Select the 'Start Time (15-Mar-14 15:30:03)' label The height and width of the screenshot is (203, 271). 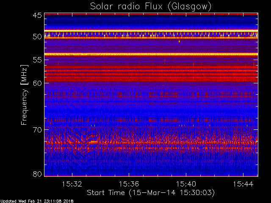tap(151, 193)
